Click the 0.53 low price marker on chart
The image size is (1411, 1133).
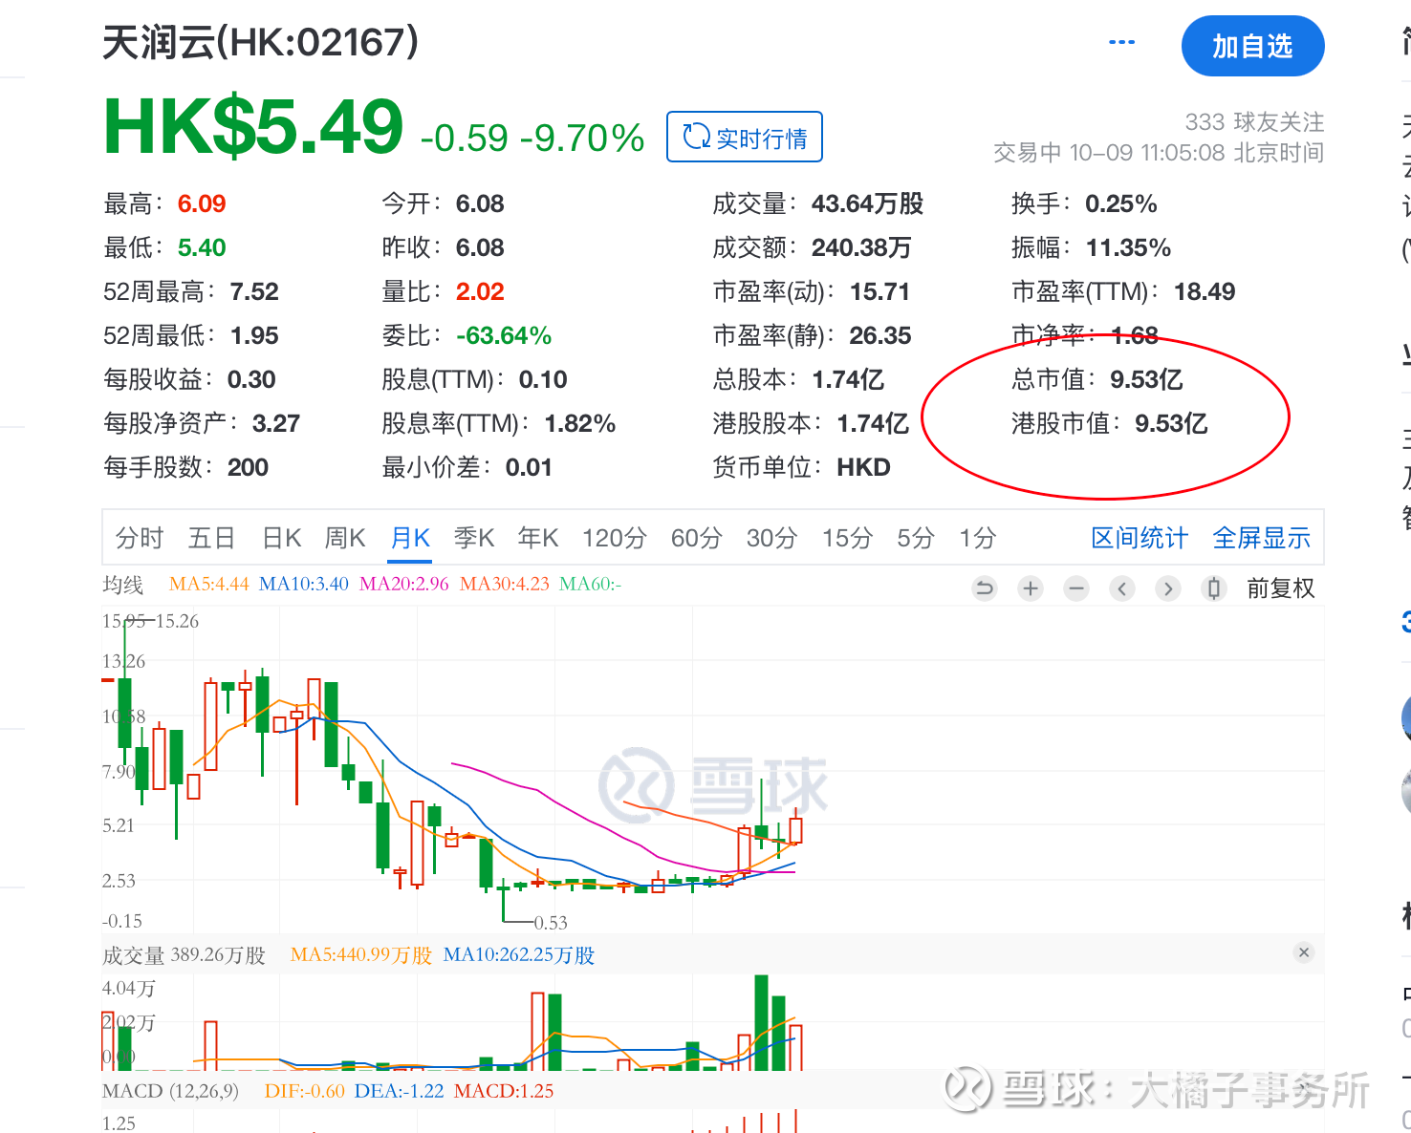551,923
